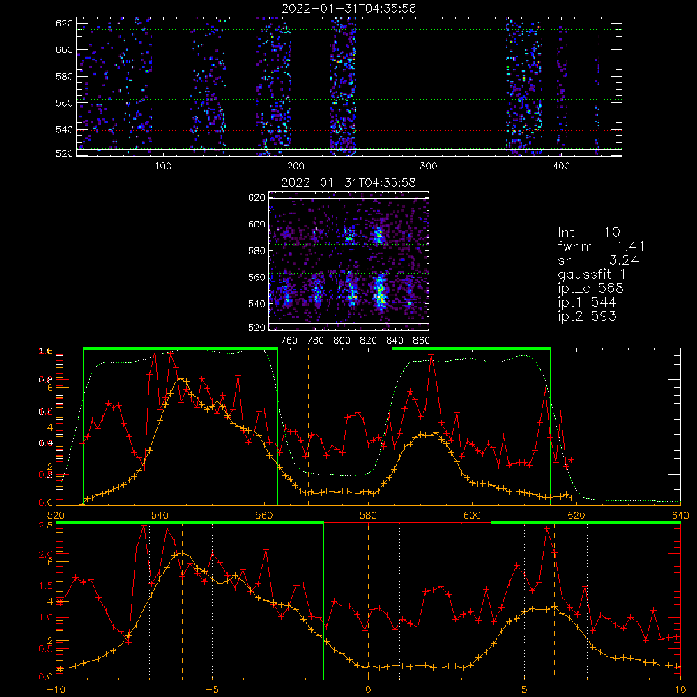This screenshot has height=697, width=697.
Task: Click x-axis label 760 of middle image
Action: pyautogui.click(x=289, y=341)
